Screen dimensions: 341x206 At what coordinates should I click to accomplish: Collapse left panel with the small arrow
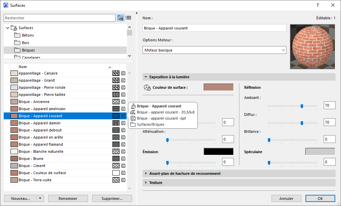136,13
